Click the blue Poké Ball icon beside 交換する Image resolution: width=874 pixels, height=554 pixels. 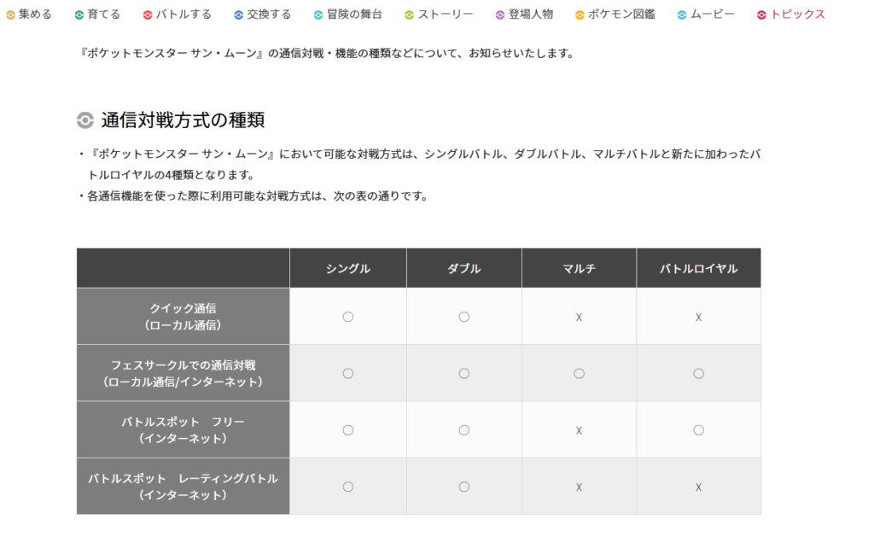[x=239, y=15]
